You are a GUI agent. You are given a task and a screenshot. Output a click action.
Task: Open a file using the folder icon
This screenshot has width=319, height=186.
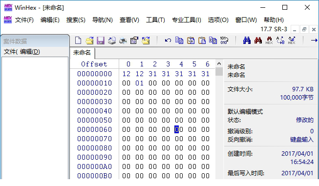click(89, 41)
